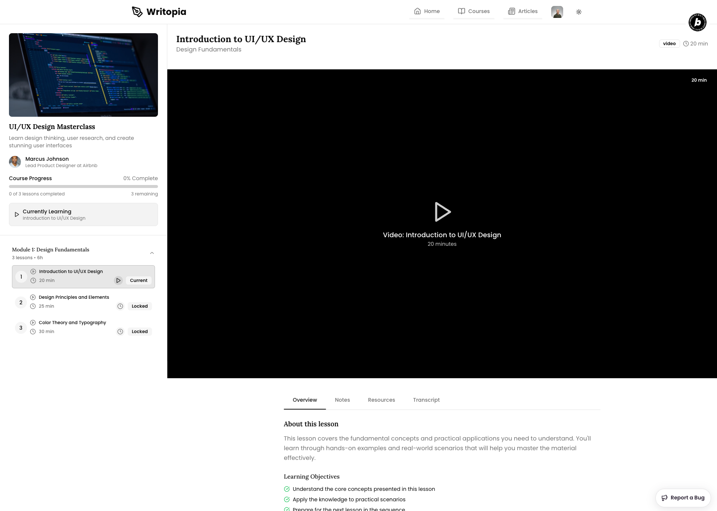
Task: Toggle the light/dark theme sun icon
Action: click(579, 12)
